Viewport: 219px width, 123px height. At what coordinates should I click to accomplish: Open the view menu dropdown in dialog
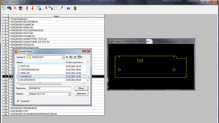click(x=80, y=57)
